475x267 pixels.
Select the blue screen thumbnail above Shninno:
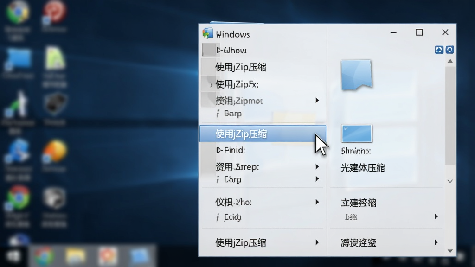point(357,133)
